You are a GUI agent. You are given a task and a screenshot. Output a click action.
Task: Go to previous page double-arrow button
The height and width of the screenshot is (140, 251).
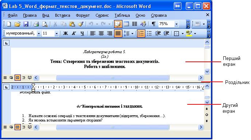(x=207, y=109)
